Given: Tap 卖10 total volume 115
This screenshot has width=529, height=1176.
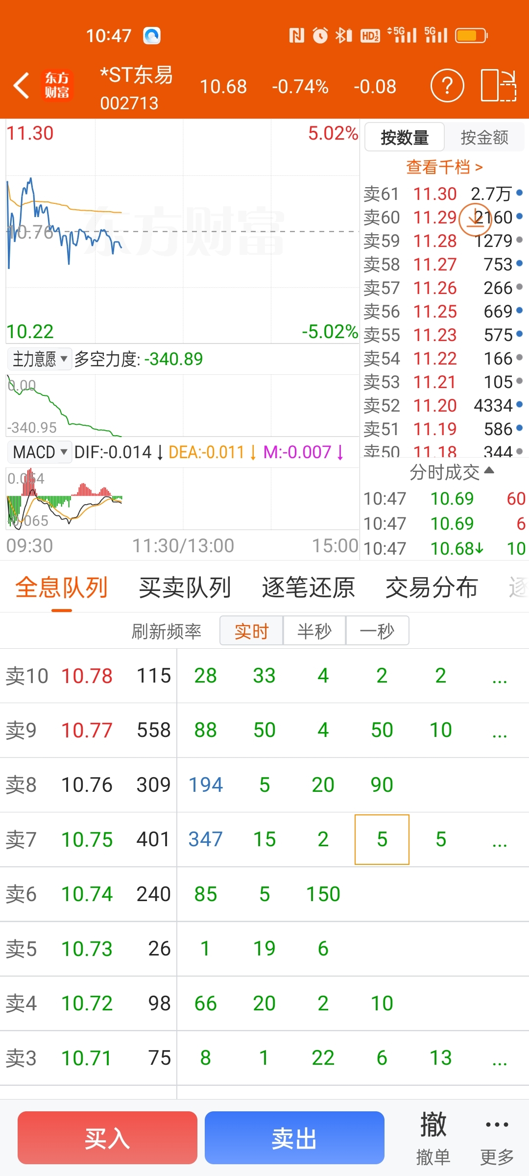Looking at the screenshot, I should pyautogui.click(x=154, y=676).
